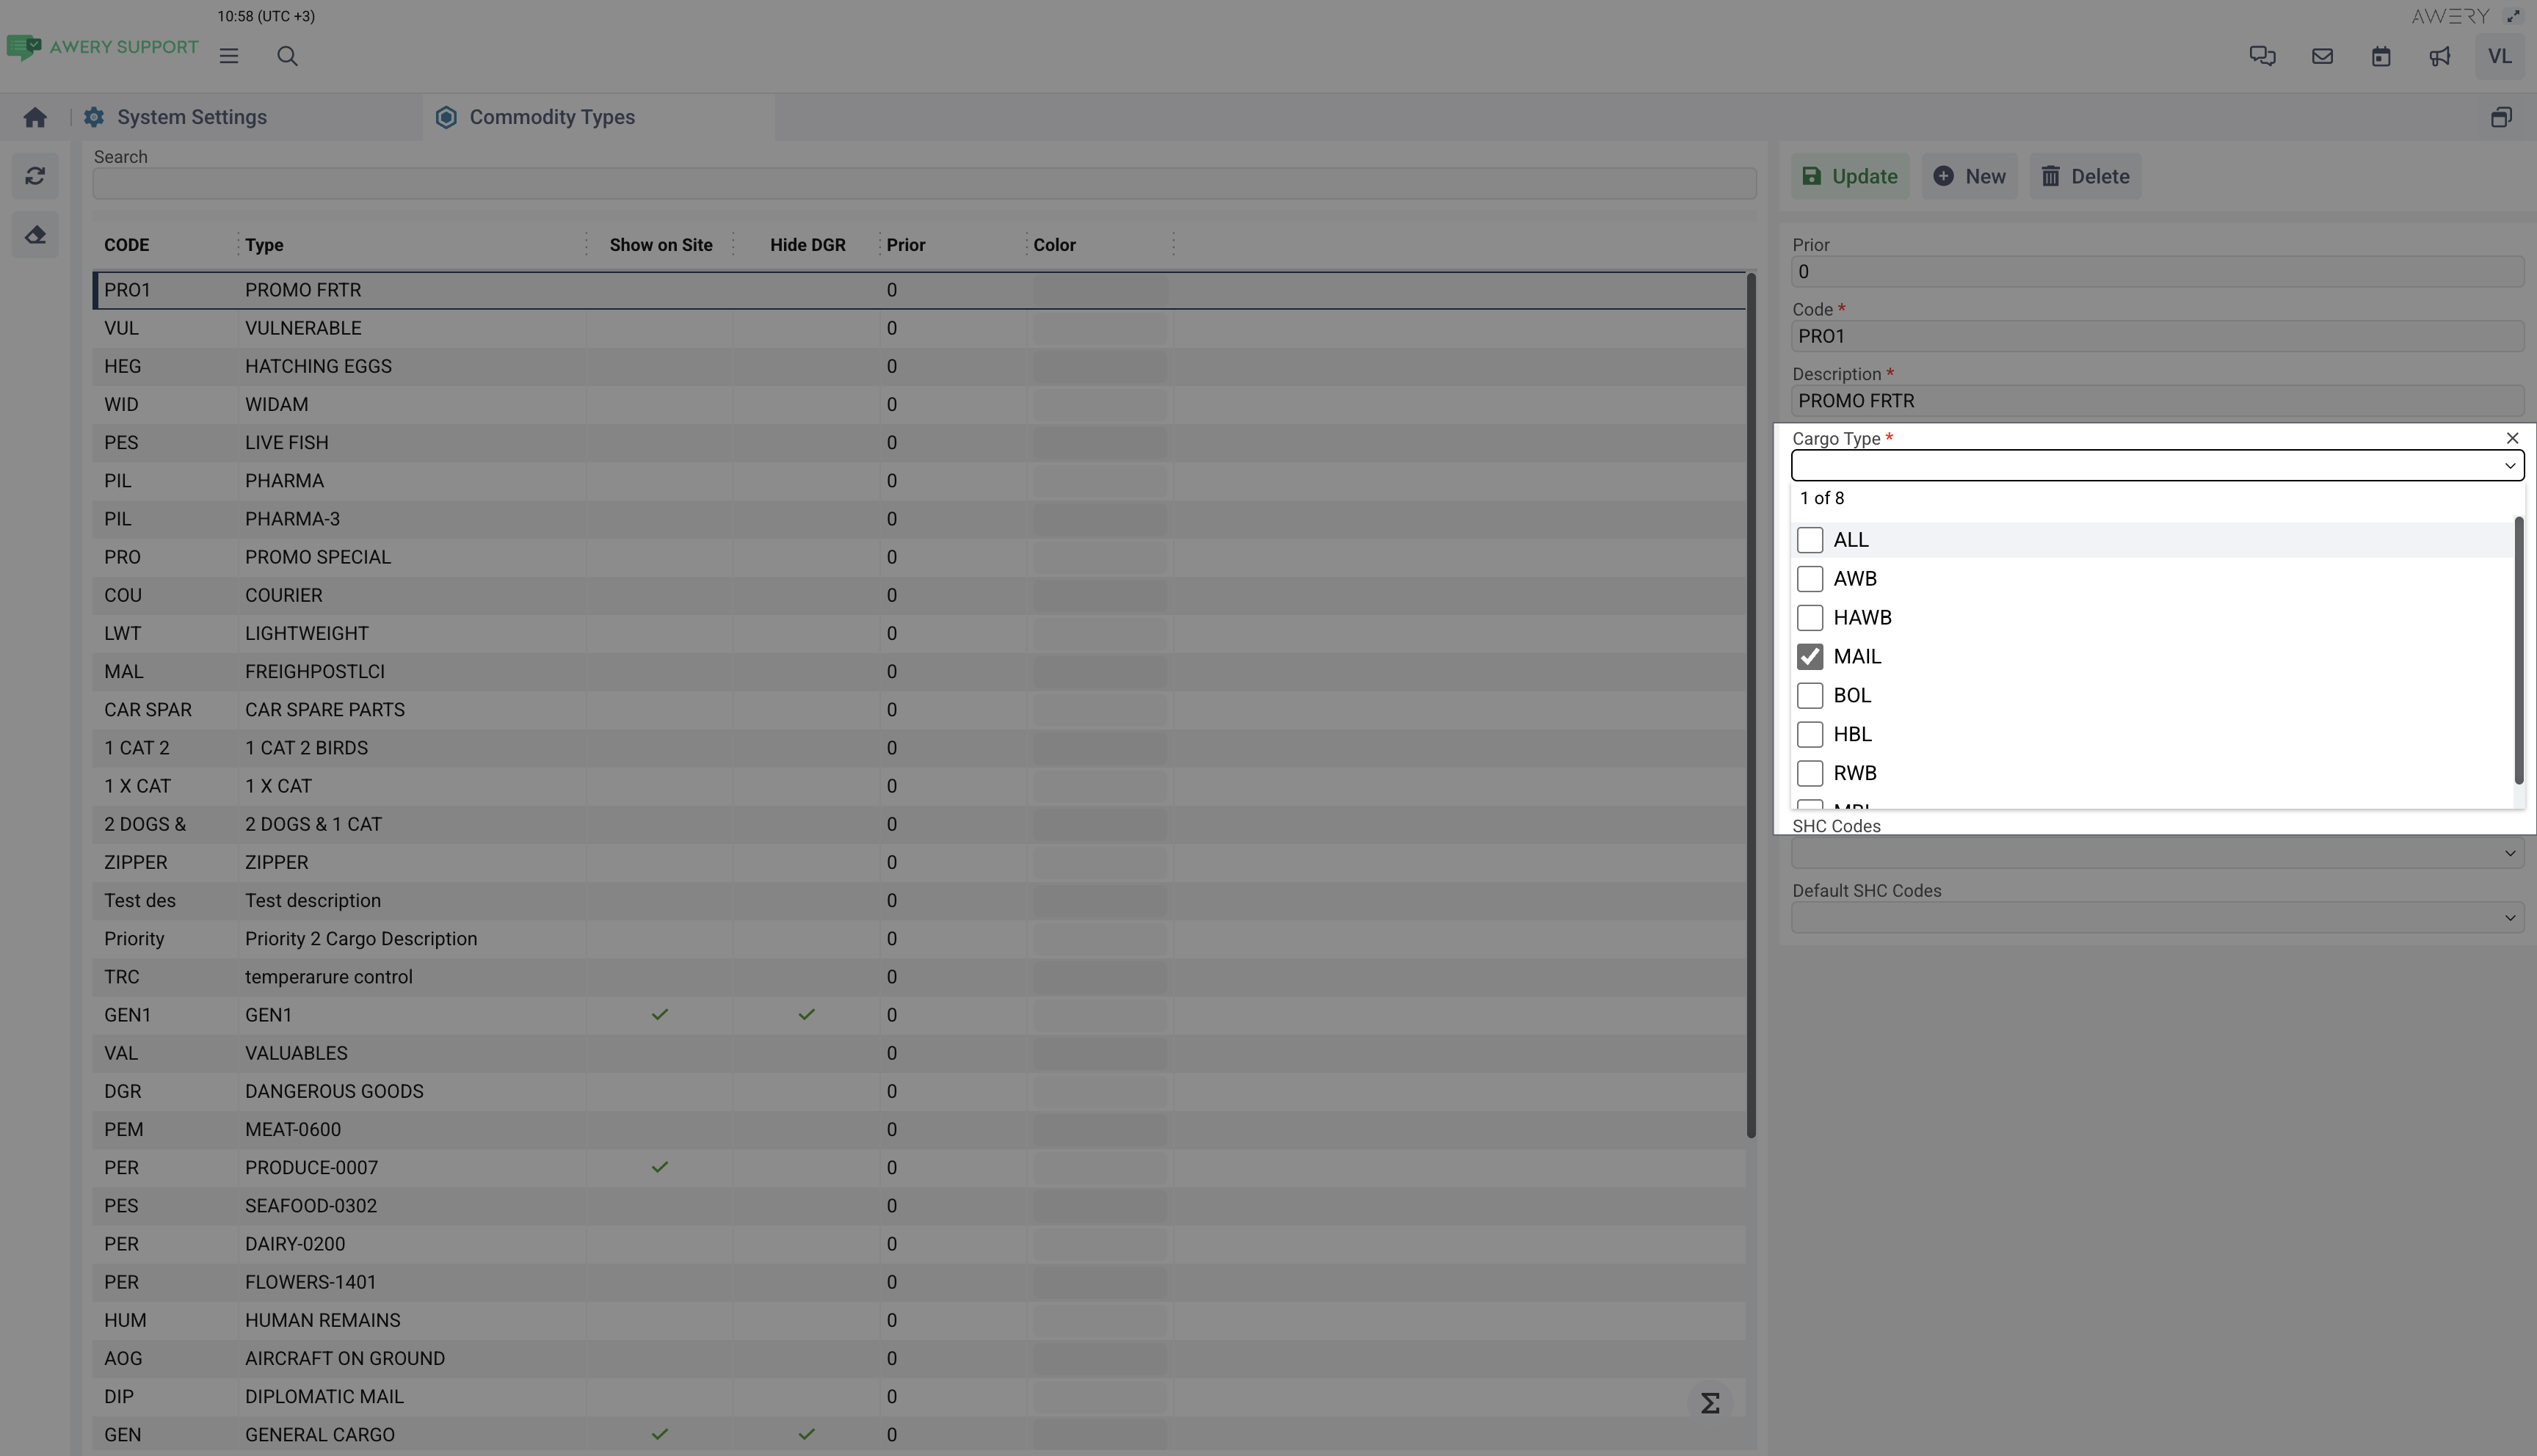Image resolution: width=2537 pixels, height=1456 pixels.
Task: Switch to Commodity Types tab
Action: coord(551,118)
